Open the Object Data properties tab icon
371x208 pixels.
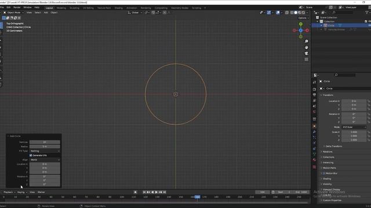tap(314, 154)
